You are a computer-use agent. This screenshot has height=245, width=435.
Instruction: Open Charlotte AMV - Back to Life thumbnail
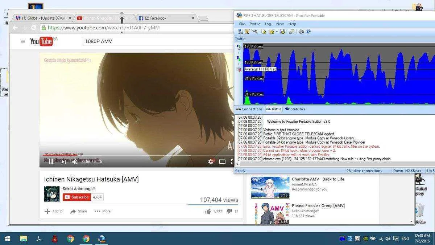tap(270, 187)
